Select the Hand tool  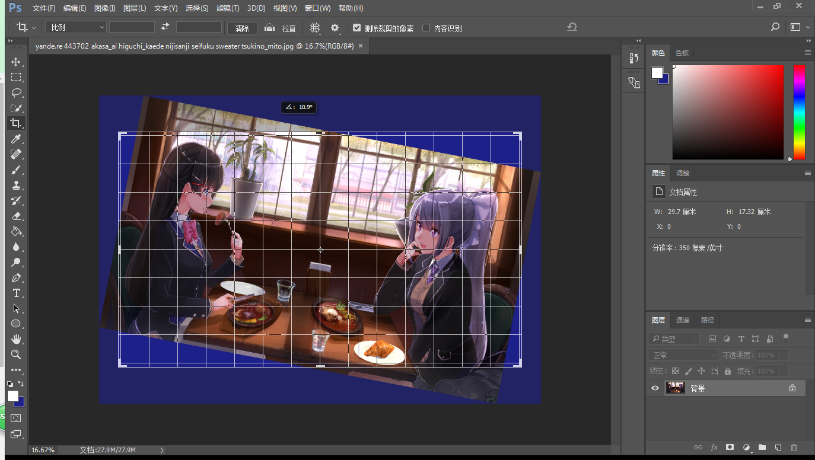click(16, 339)
